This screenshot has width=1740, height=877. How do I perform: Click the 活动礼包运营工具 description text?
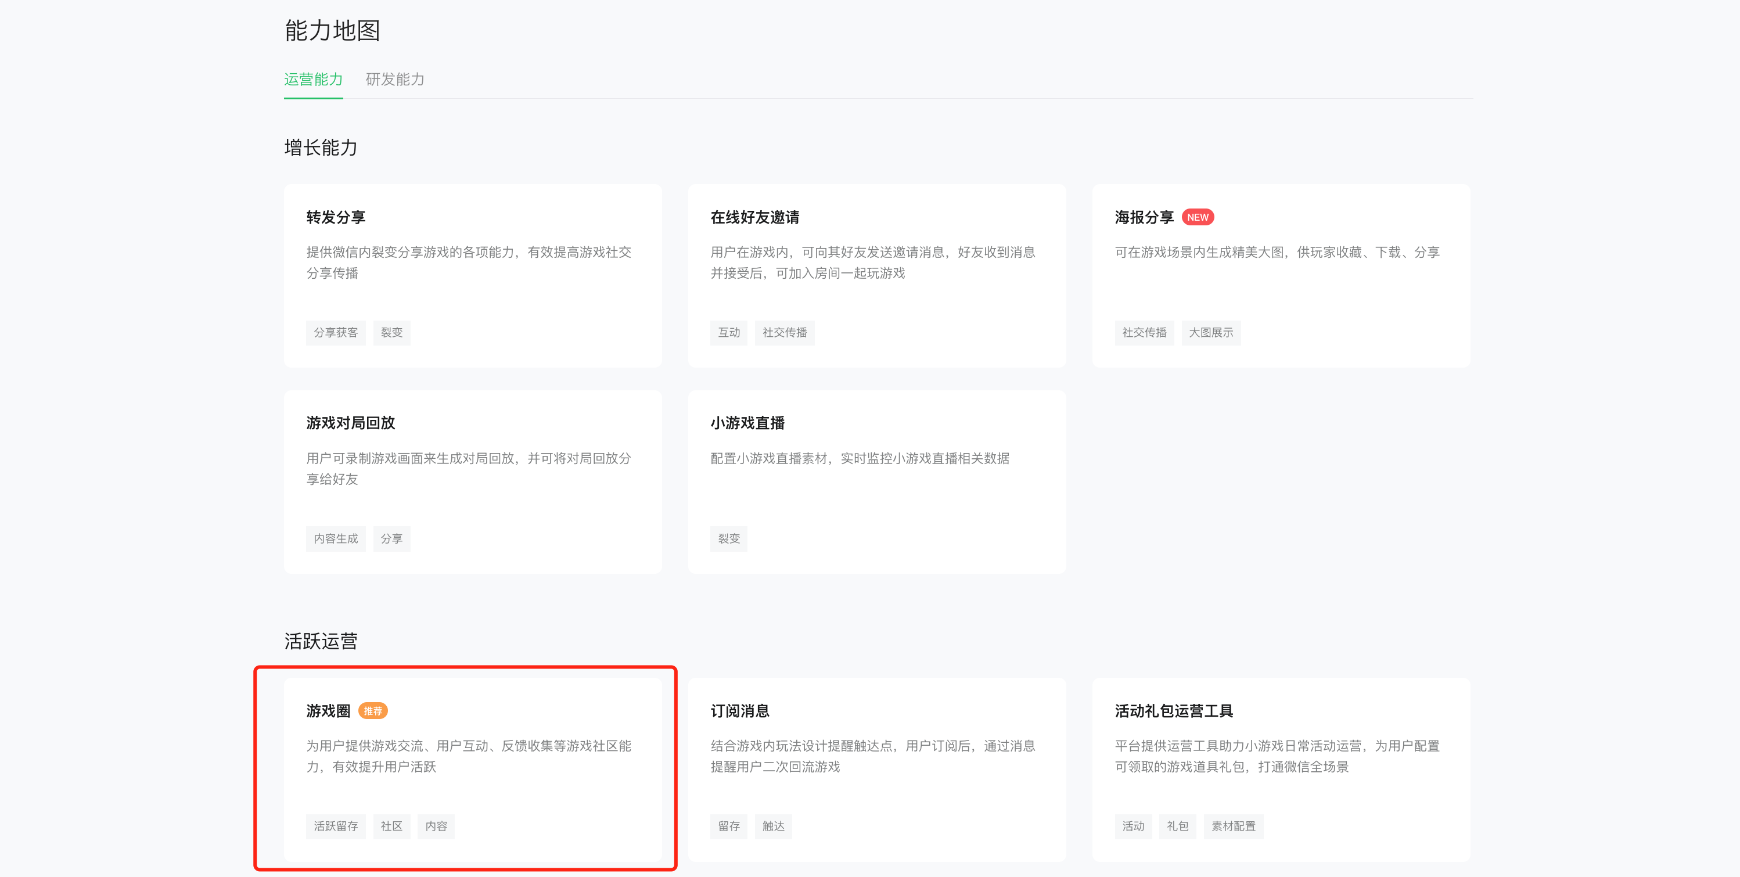pyautogui.click(x=1277, y=756)
